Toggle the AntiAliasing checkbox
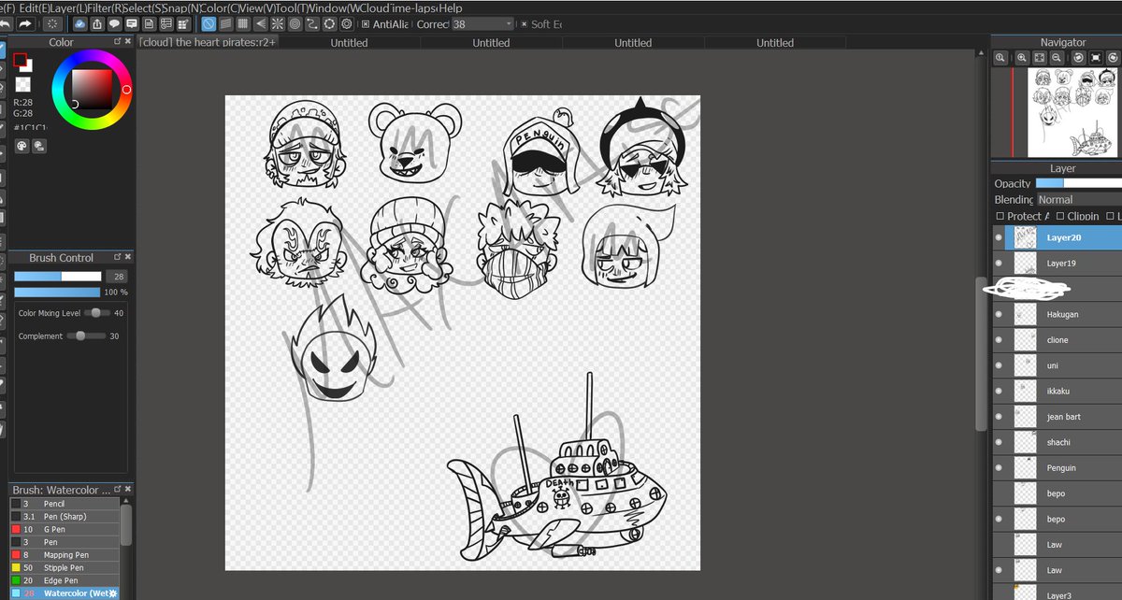 click(x=366, y=23)
